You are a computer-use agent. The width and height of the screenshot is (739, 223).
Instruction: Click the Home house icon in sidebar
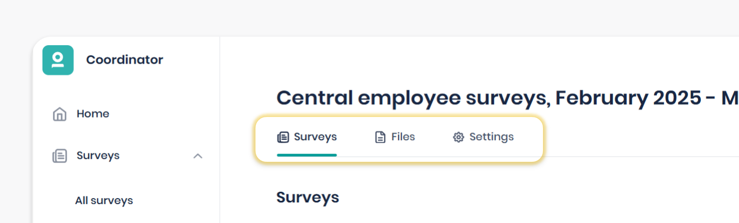59,114
